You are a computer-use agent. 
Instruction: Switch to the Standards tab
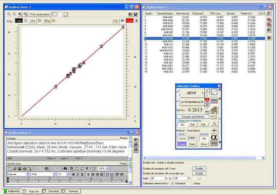point(53,191)
